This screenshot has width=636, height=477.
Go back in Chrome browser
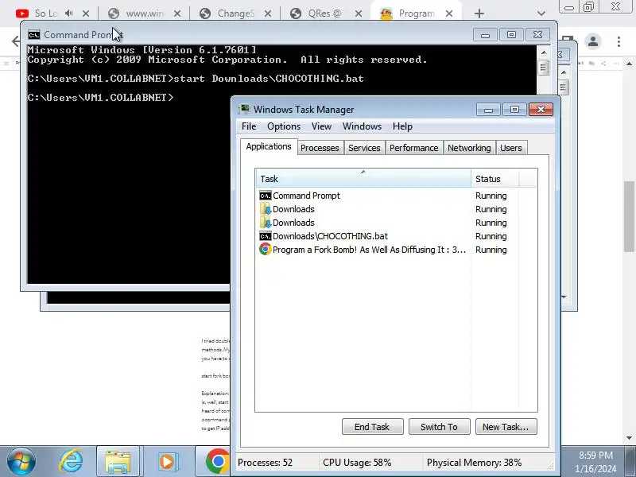[x=15, y=41]
